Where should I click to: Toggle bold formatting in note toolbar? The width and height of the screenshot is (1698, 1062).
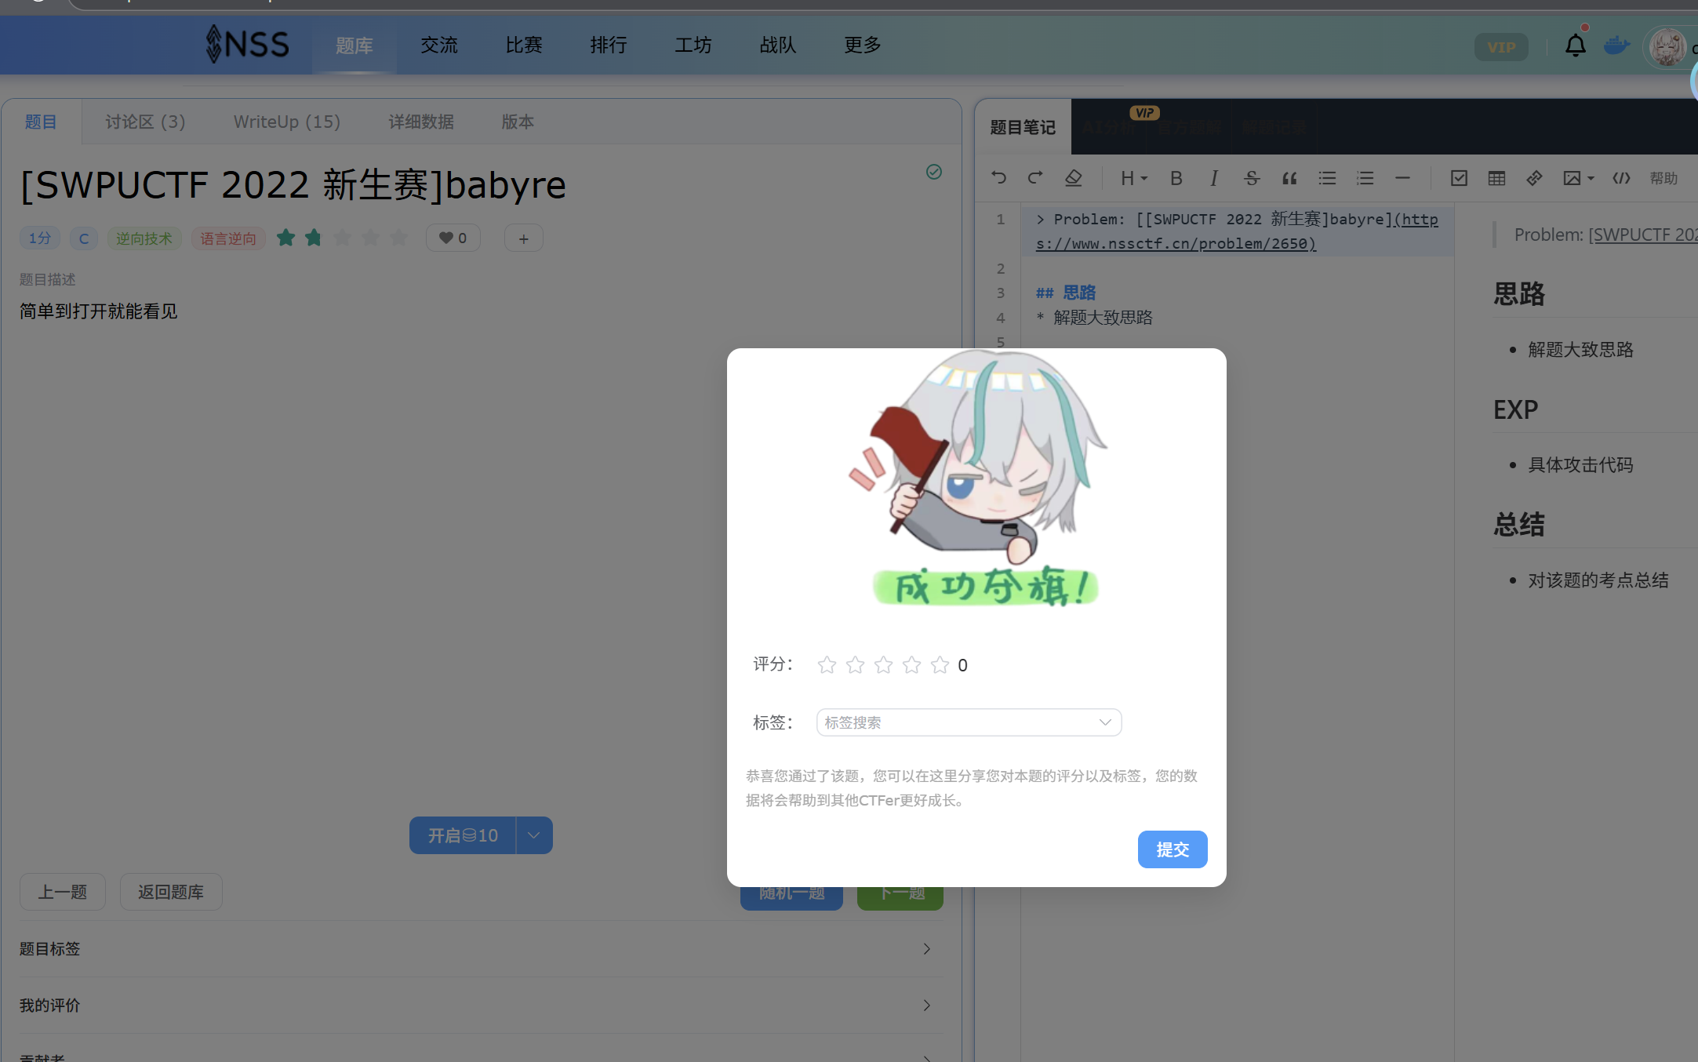click(1176, 178)
